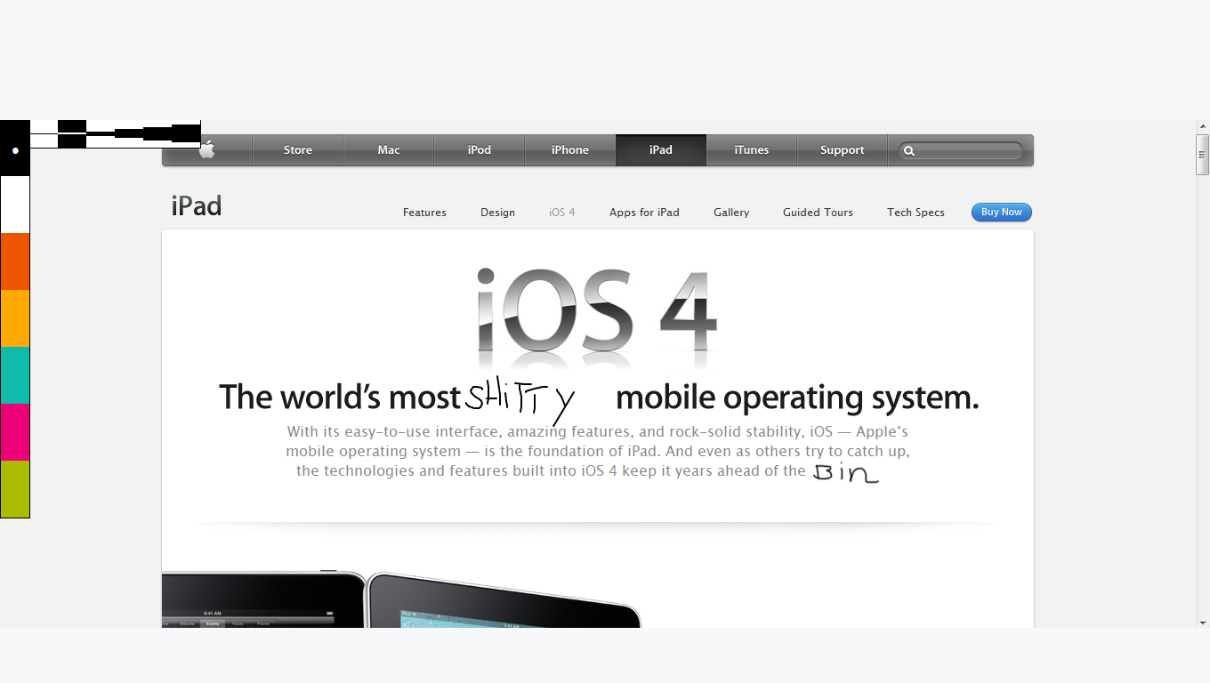Image resolution: width=1210 pixels, height=683 pixels.
Task: Click the magnifier icon in the search box
Action: pyautogui.click(x=909, y=151)
